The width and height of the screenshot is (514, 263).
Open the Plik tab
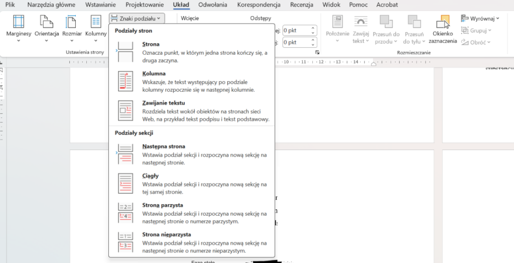pos(10,5)
